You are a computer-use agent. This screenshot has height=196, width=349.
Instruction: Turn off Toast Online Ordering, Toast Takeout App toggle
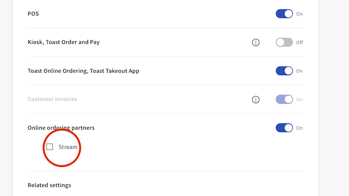point(284,71)
